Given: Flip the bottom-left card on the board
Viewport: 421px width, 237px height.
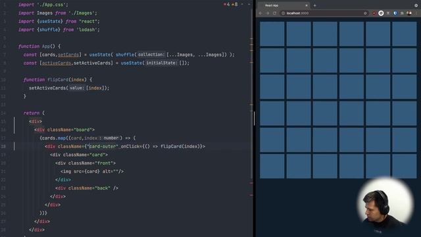Looking at the screenshot, I should [272, 166].
